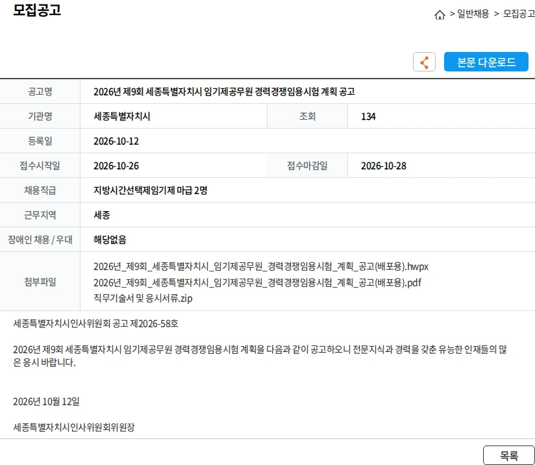Click the registration date 2026-10-12

(116, 141)
